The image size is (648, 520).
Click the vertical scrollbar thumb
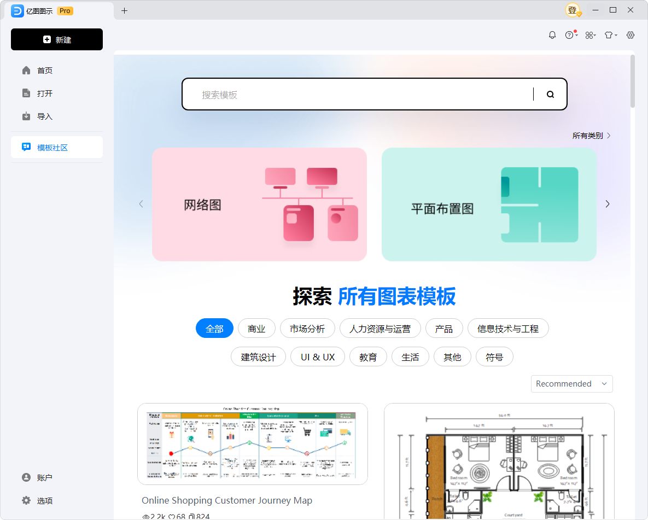coord(633,81)
